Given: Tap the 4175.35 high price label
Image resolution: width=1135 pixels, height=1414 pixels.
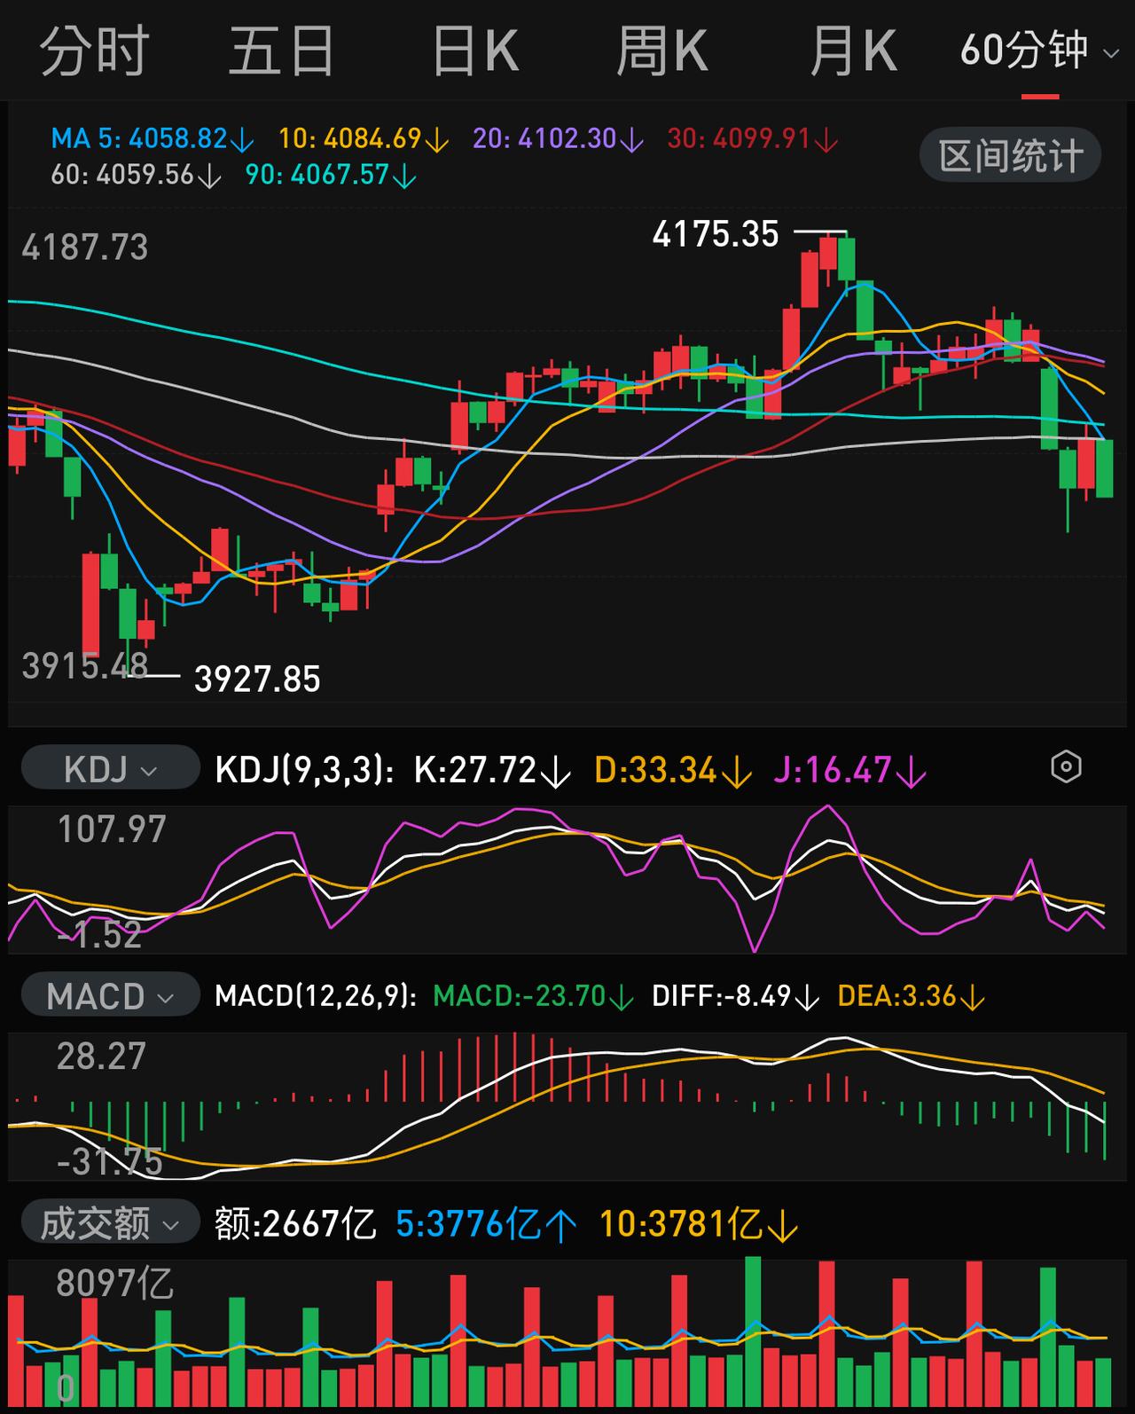Looking at the screenshot, I should 716,234.
